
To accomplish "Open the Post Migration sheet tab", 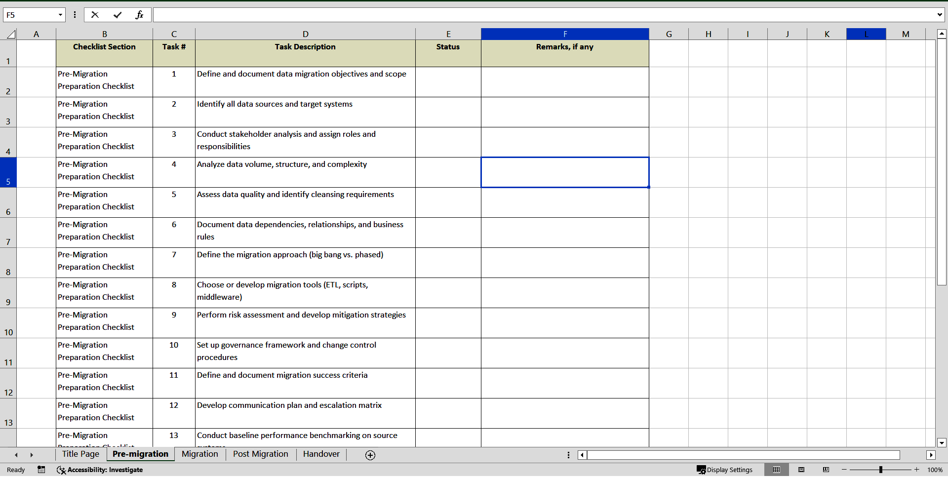I will [x=260, y=454].
